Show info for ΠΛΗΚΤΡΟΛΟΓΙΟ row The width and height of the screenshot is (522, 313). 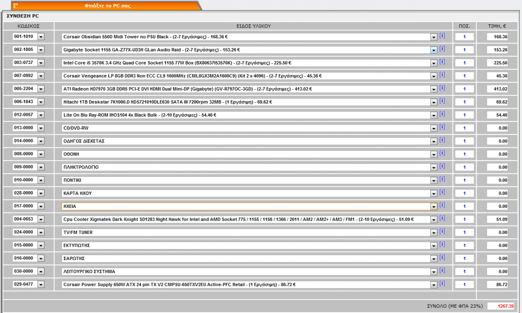click(x=442, y=166)
